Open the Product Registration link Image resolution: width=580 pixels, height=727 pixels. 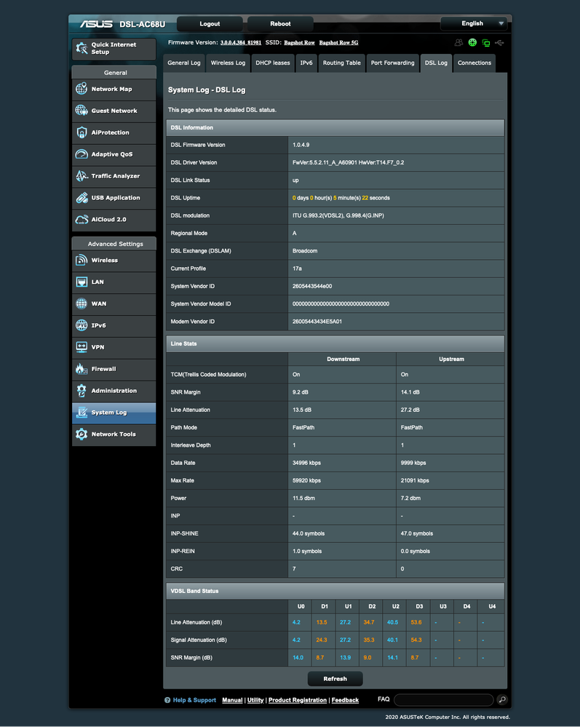[298, 700]
